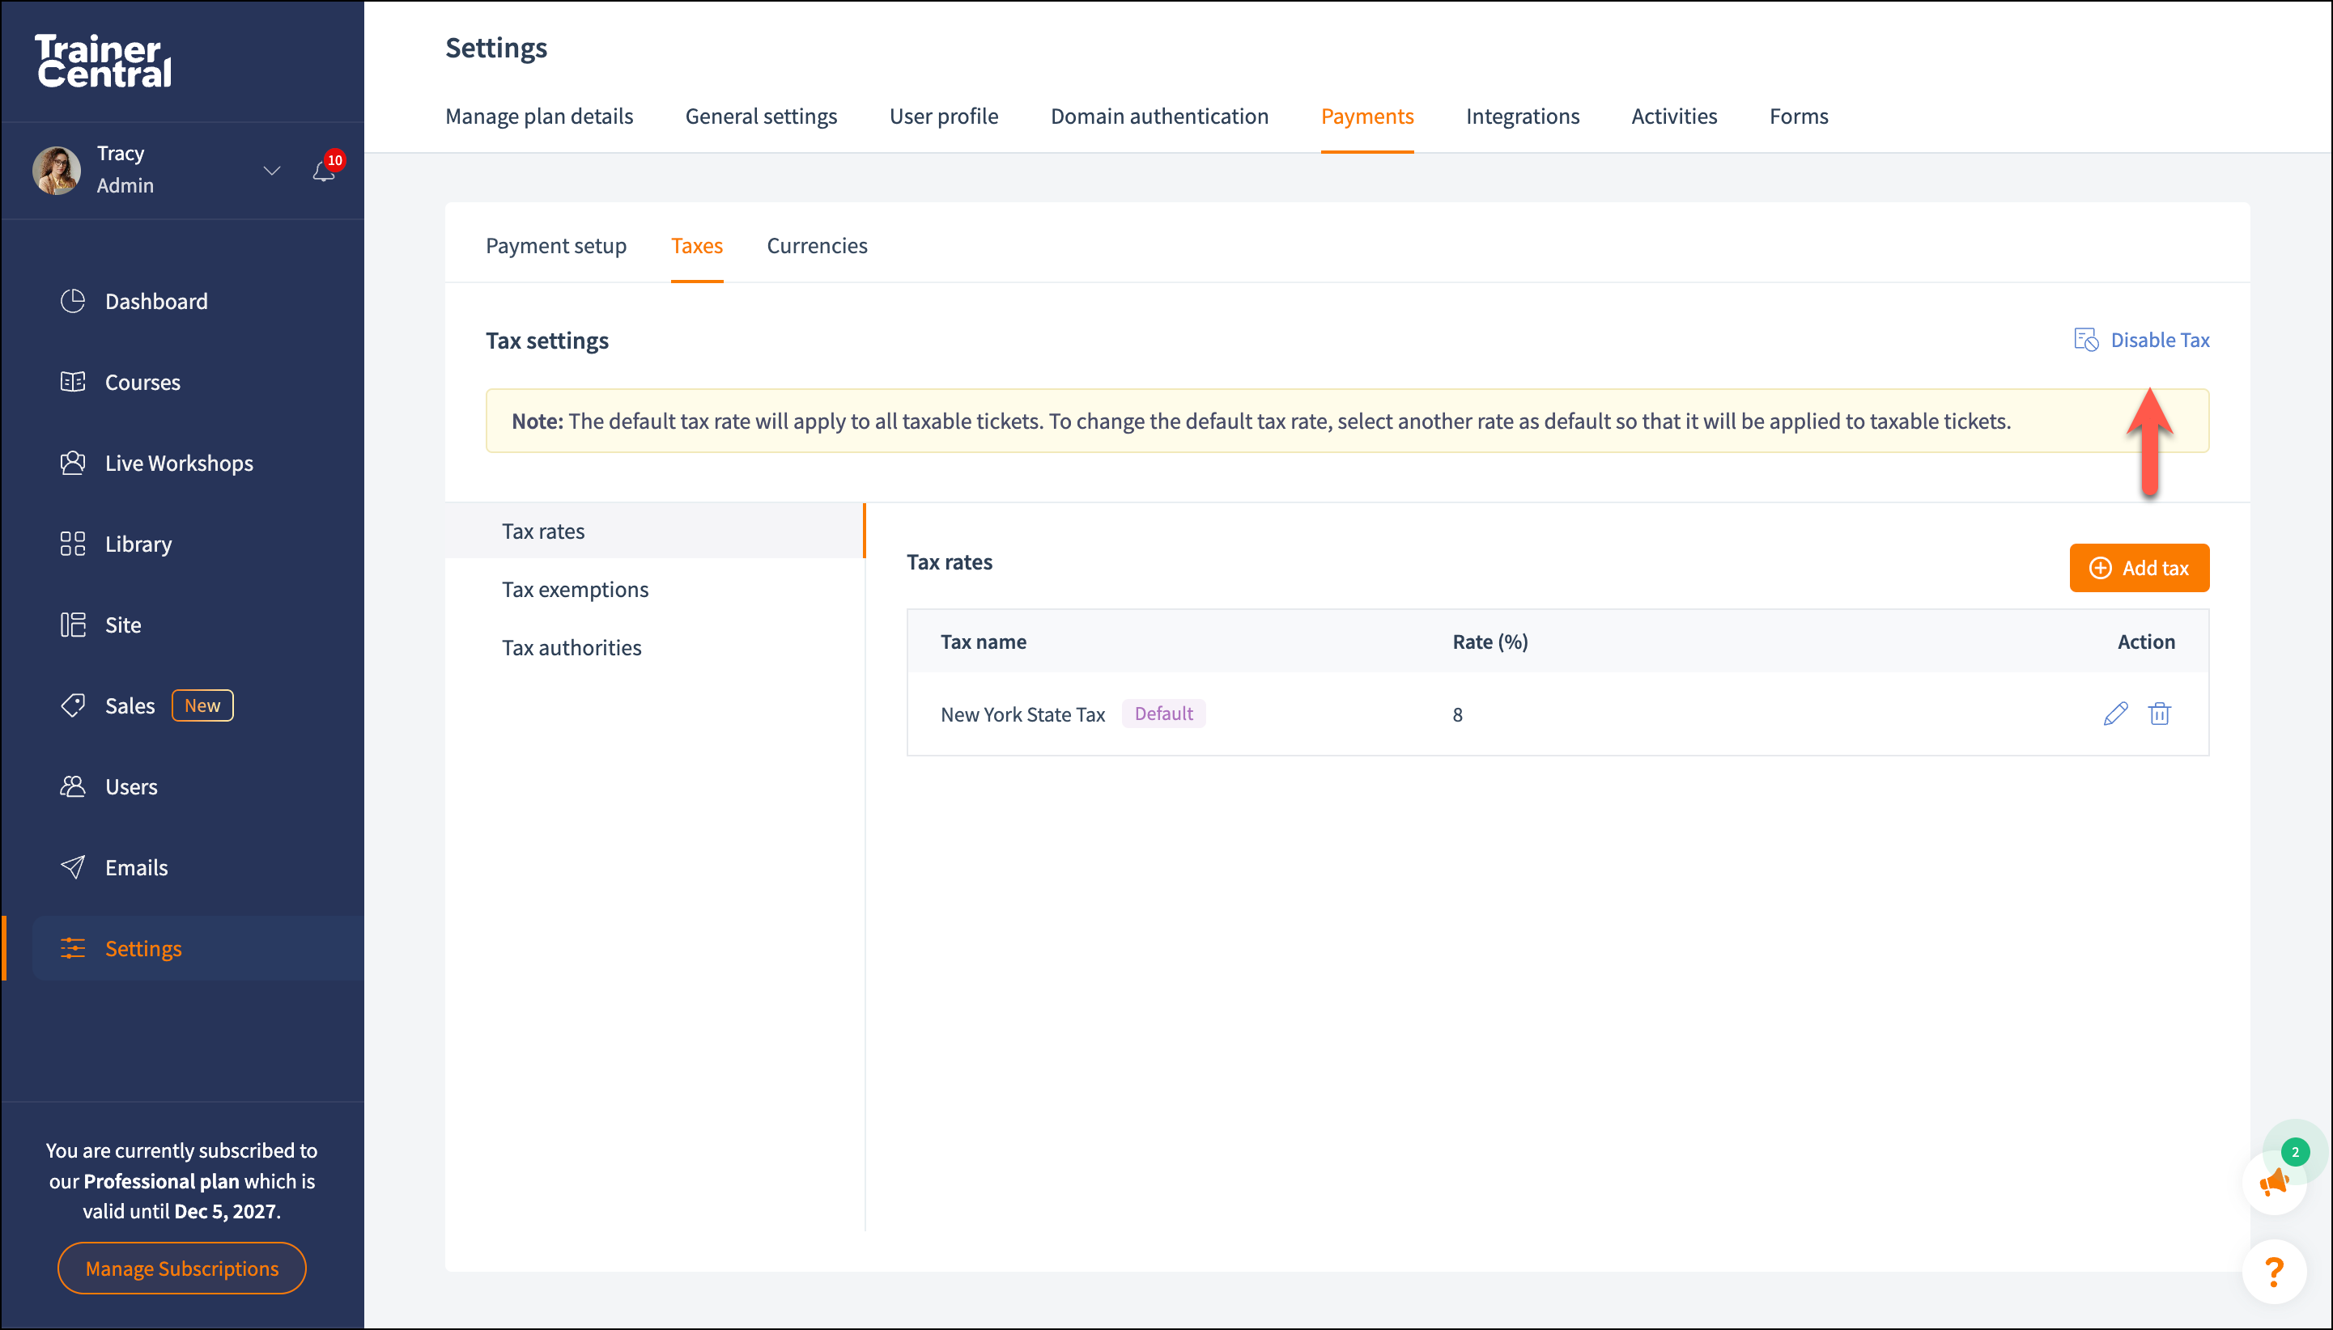Select Tax exemptions in side list

click(x=575, y=589)
